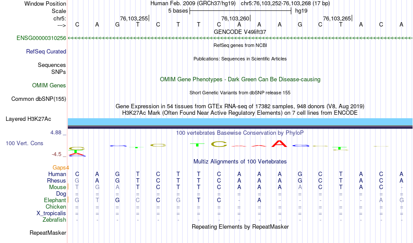Click the RefSeq genes from NCBI title

[240, 45]
